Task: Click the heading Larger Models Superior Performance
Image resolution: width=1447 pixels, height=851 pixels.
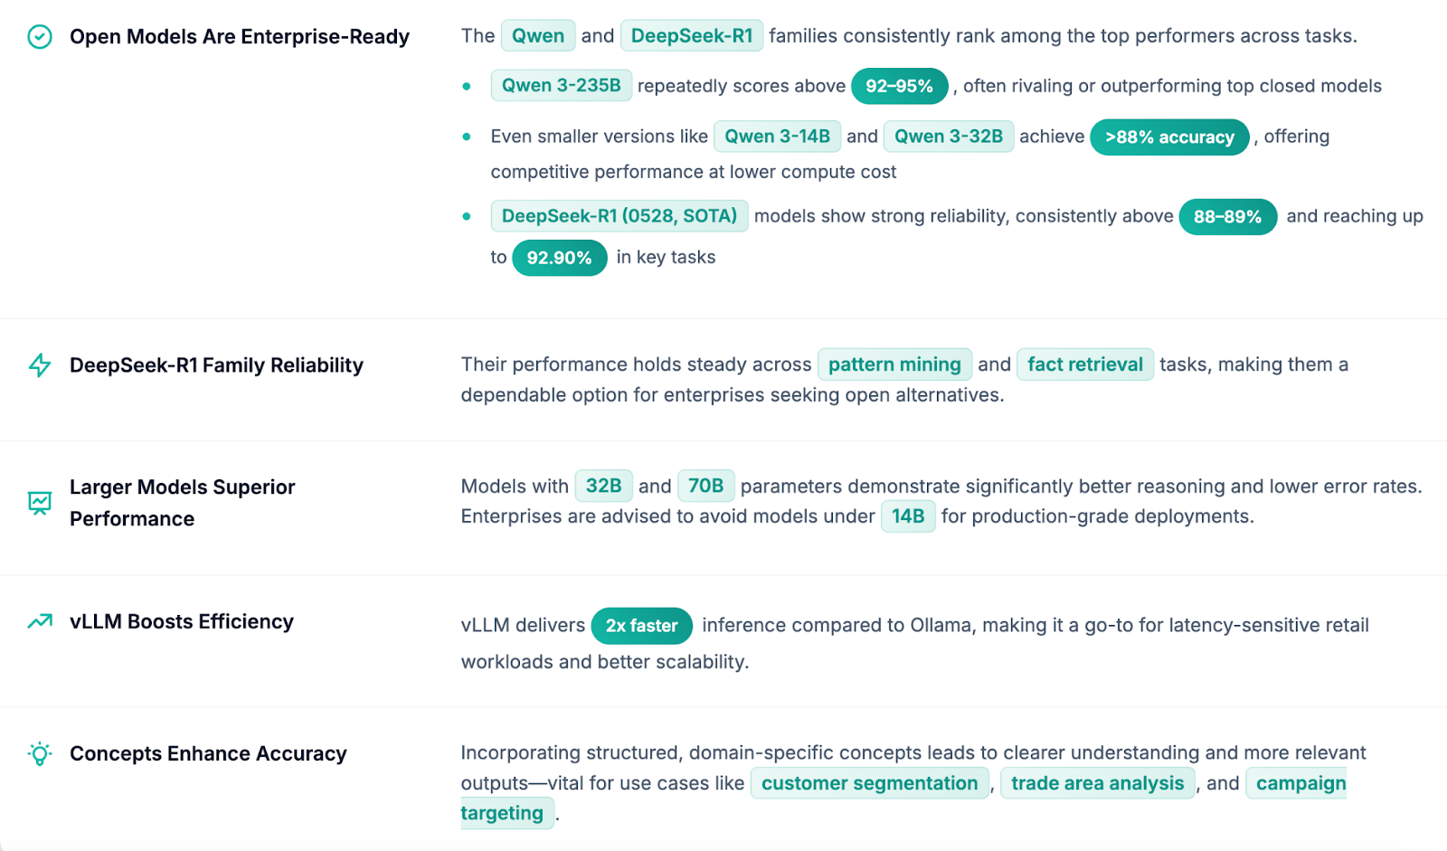Action: tap(183, 503)
